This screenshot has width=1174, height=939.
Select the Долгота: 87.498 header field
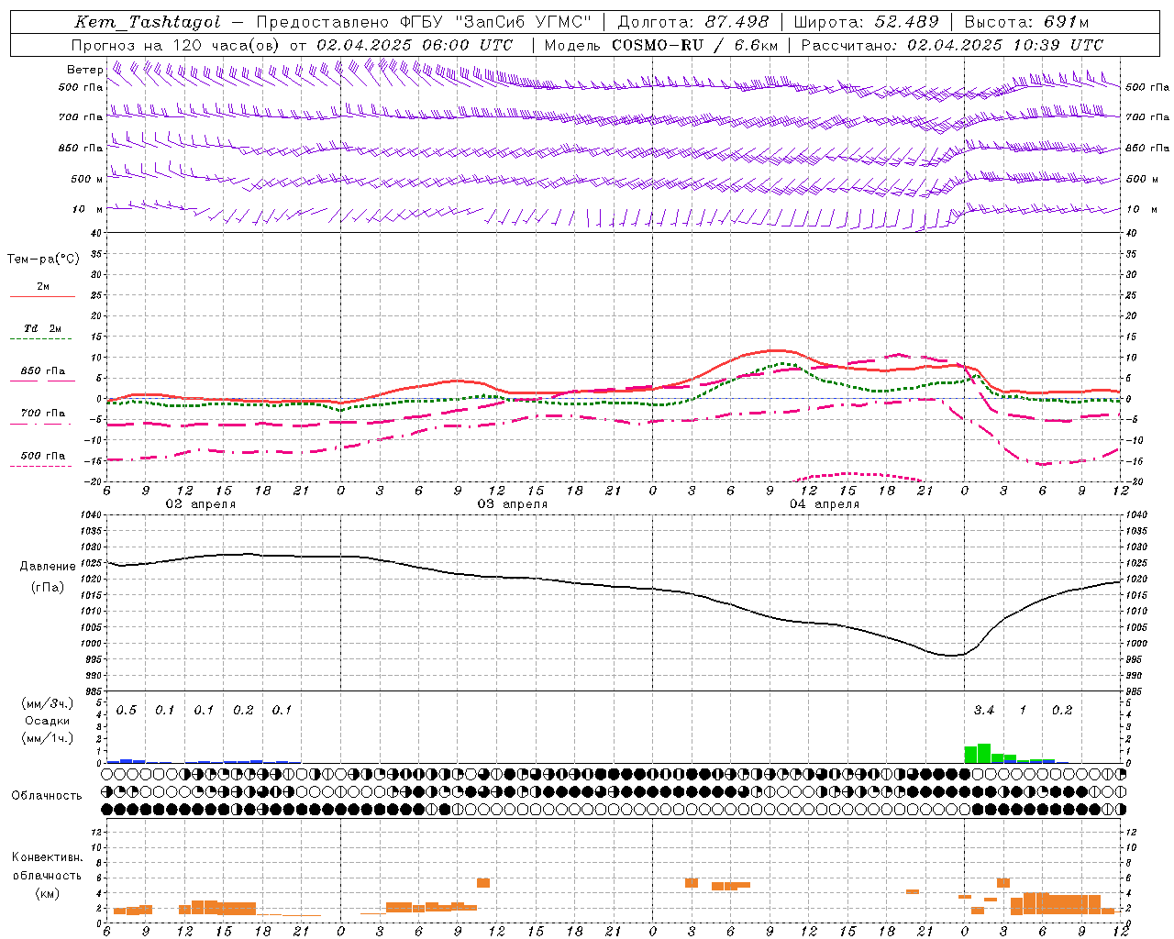(x=692, y=22)
